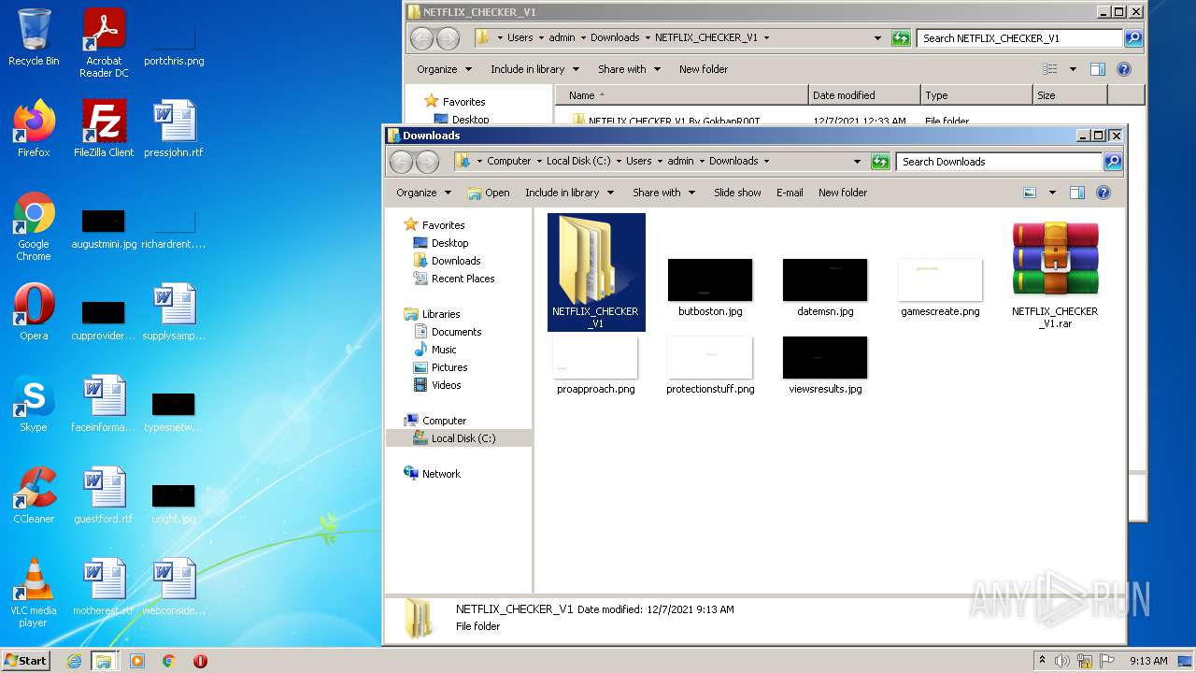Open help in NETFLIX_CHECKER_V1 window

(x=1124, y=69)
